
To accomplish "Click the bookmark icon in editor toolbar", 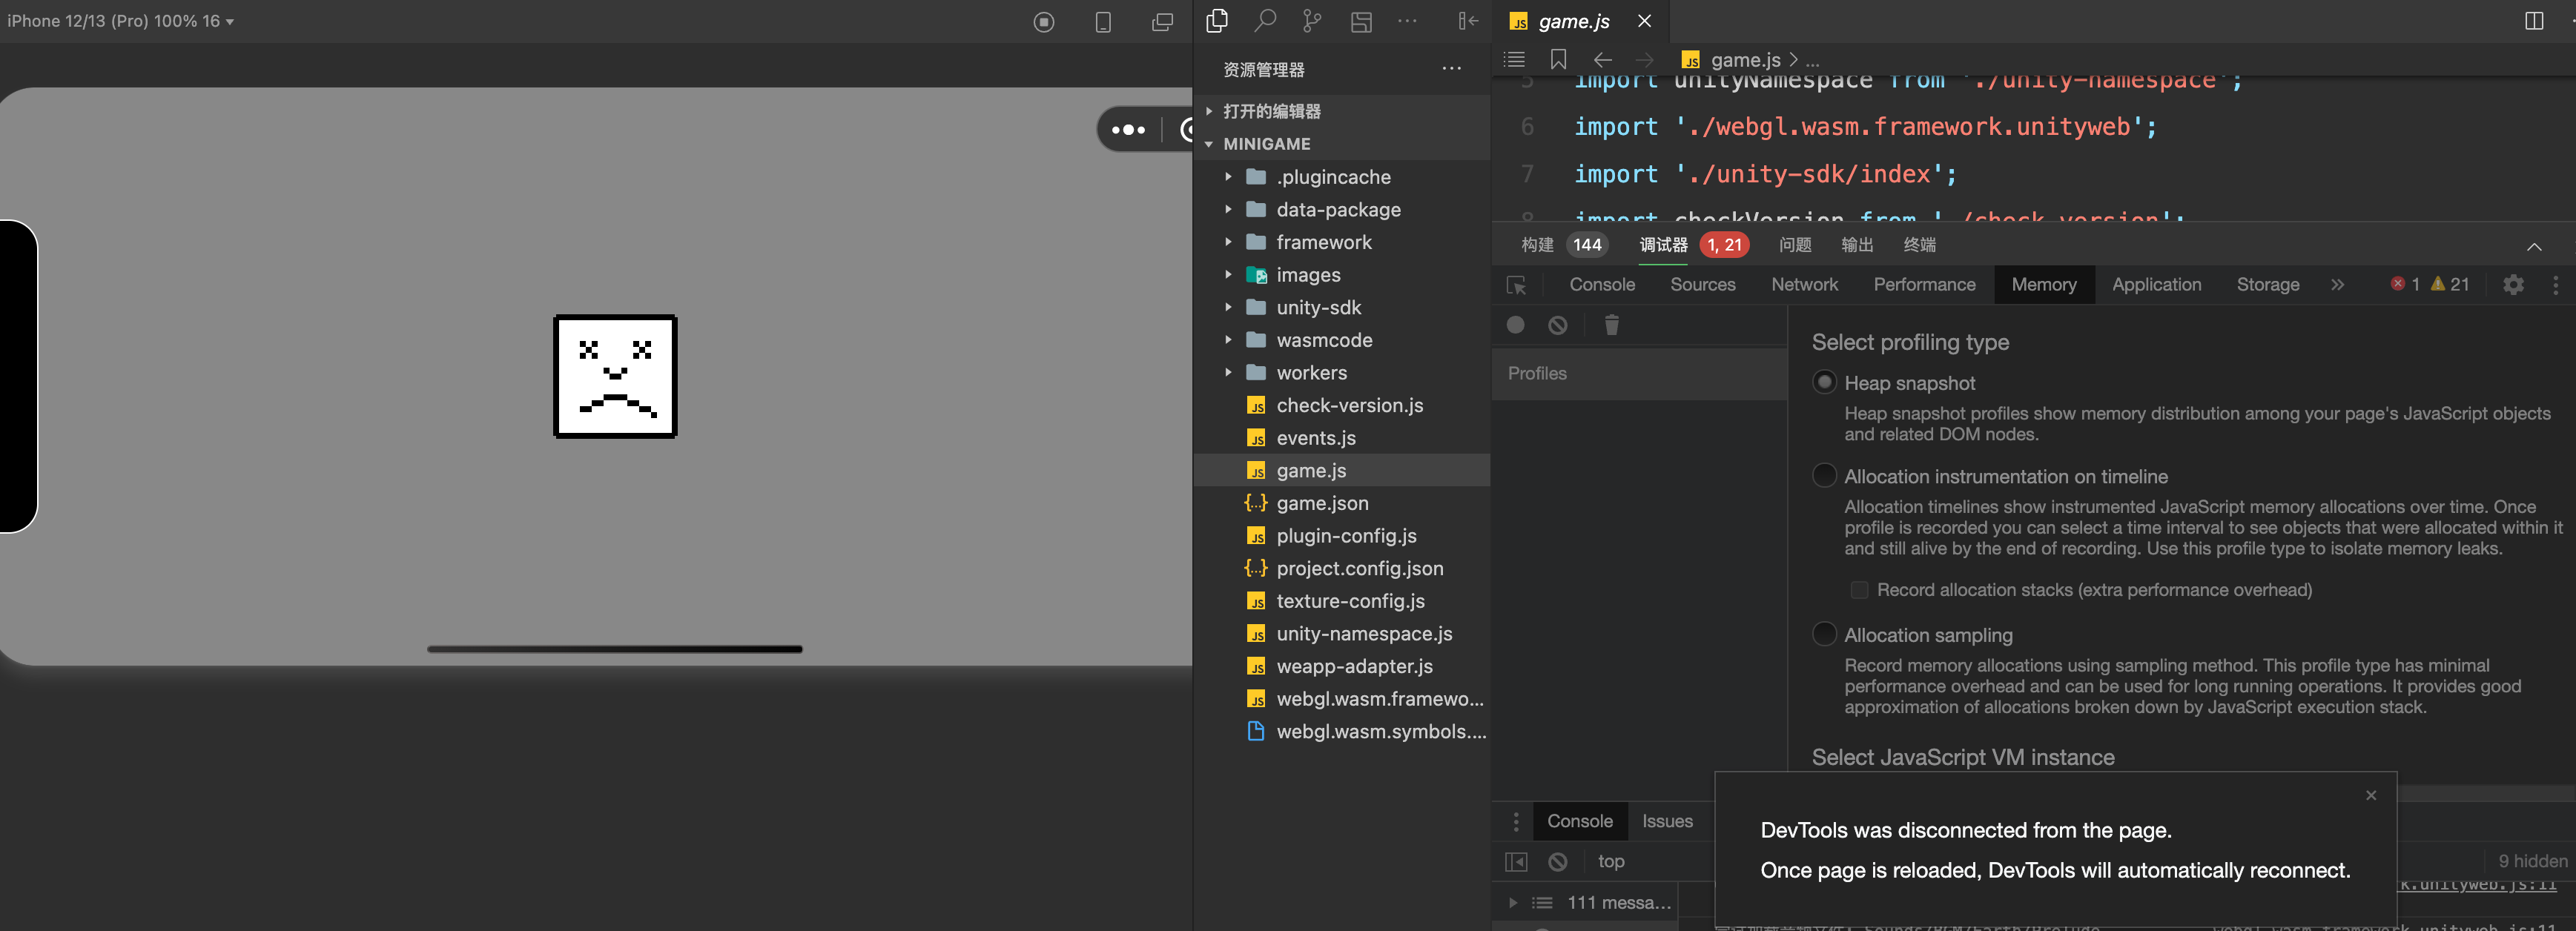I will tap(1558, 60).
